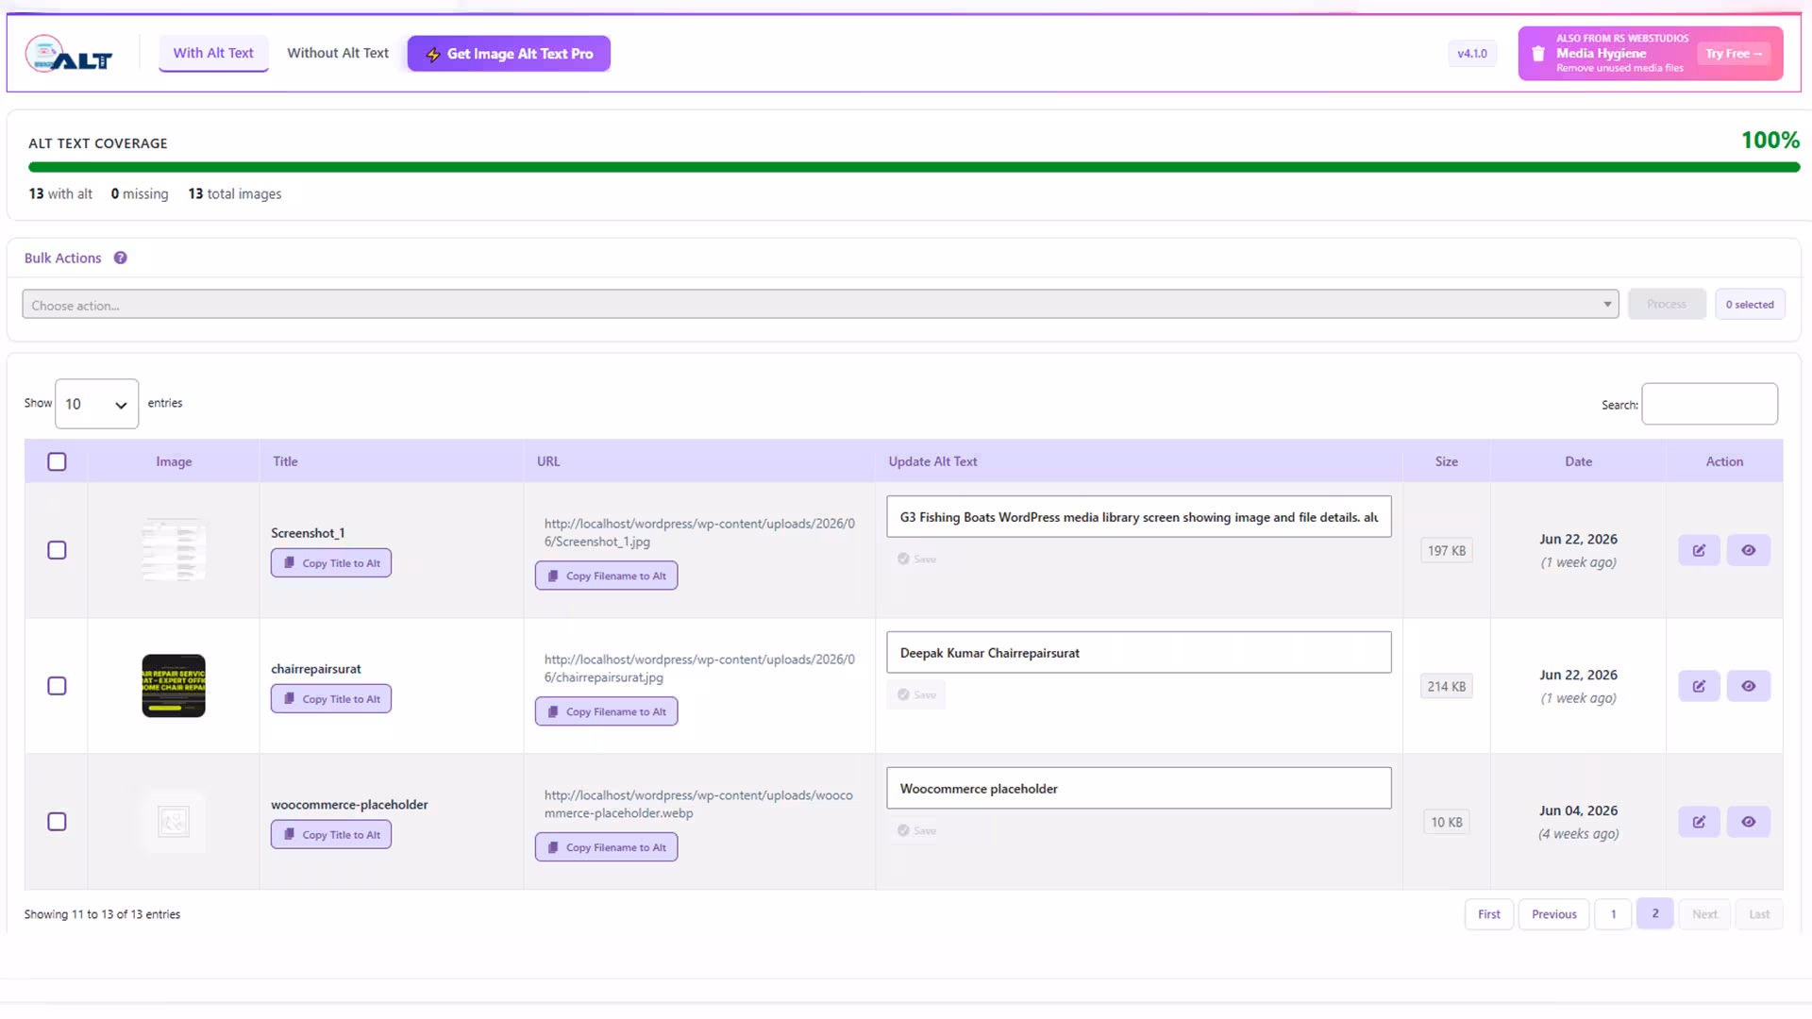The image size is (1812, 1019).
Task: View woocommerce-placeholder image with eye icon
Action: click(1748, 822)
